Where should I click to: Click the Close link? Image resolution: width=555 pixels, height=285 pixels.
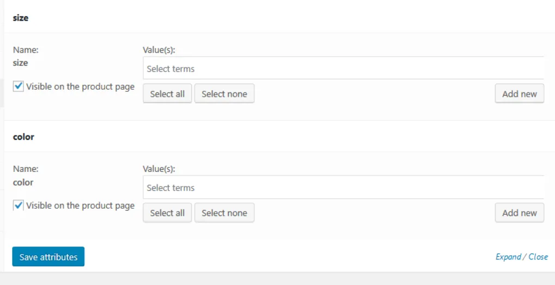[x=538, y=257]
